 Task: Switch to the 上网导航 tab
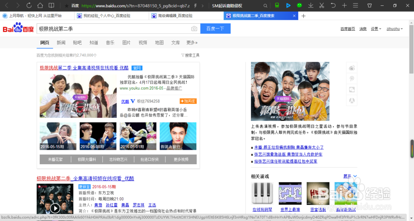tap(37, 16)
